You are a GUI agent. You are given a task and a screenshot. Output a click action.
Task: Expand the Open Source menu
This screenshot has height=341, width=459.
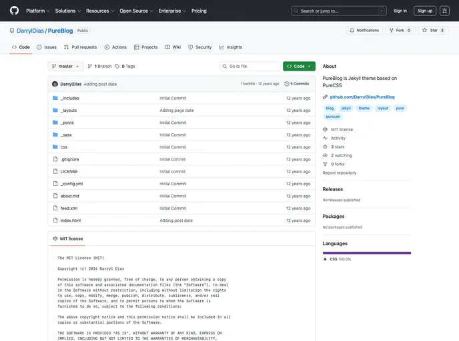tap(136, 11)
